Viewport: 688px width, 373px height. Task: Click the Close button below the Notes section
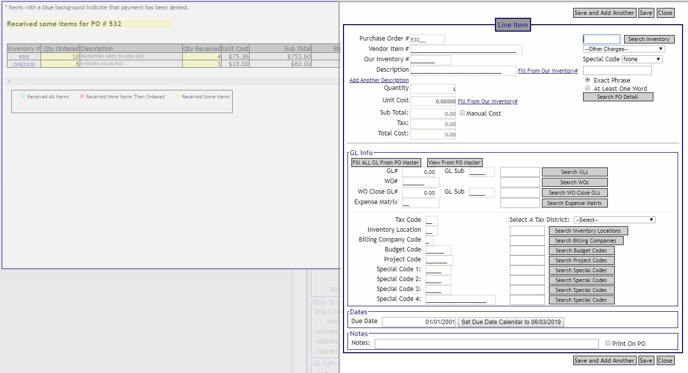[x=665, y=361]
